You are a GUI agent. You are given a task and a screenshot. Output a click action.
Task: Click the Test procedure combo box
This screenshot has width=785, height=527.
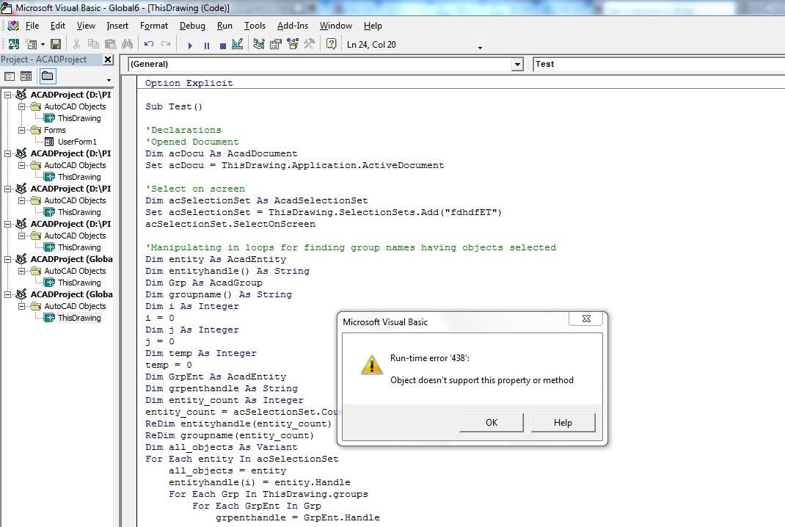tap(659, 64)
